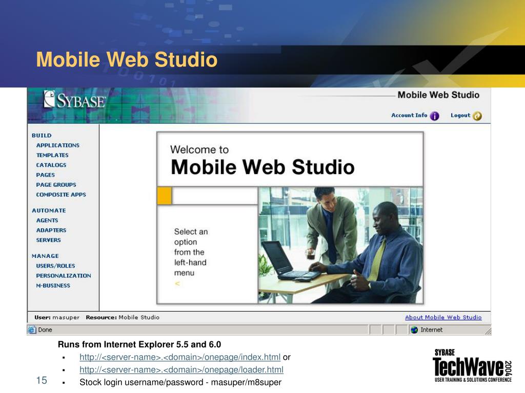Click the AUTOMATE section heading
Viewport: 525px width, 393px height.
(x=49, y=210)
